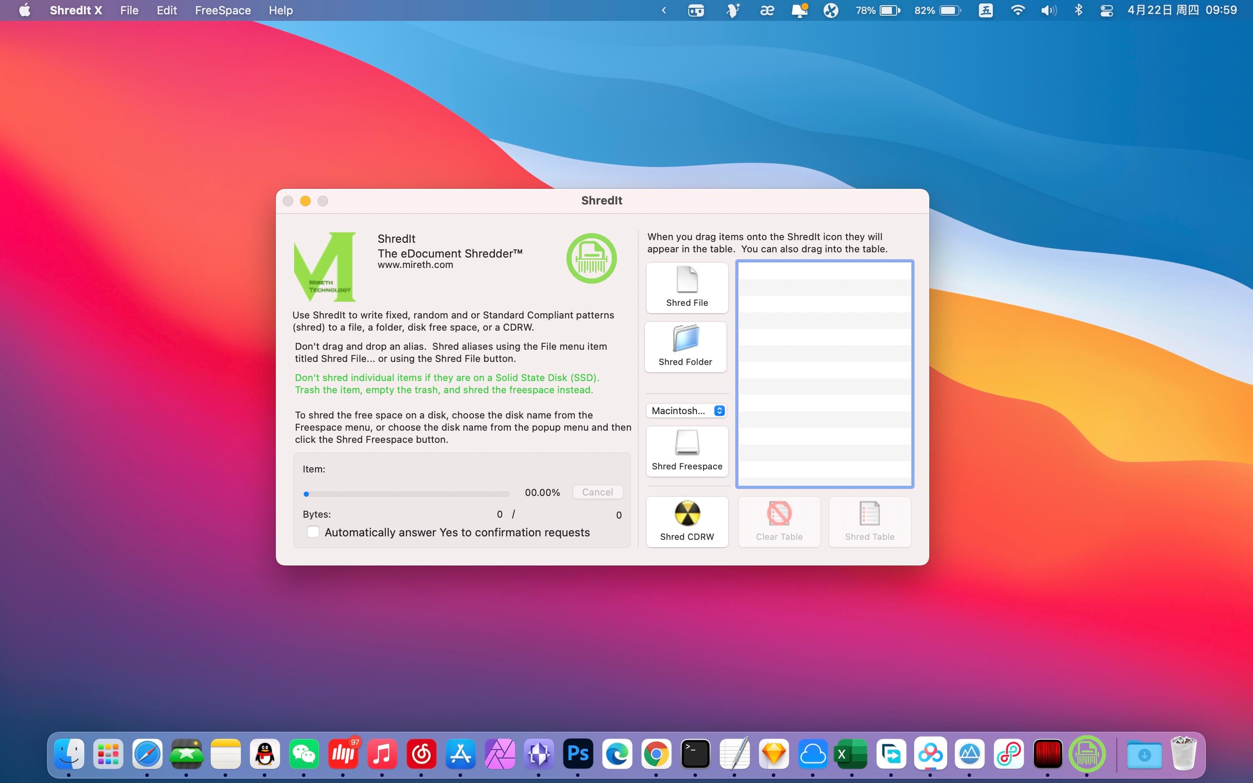The image size is (1253, 783).
Task: Open WeChat from the dock
Action: pyautogui.click(x=304, y=753)
